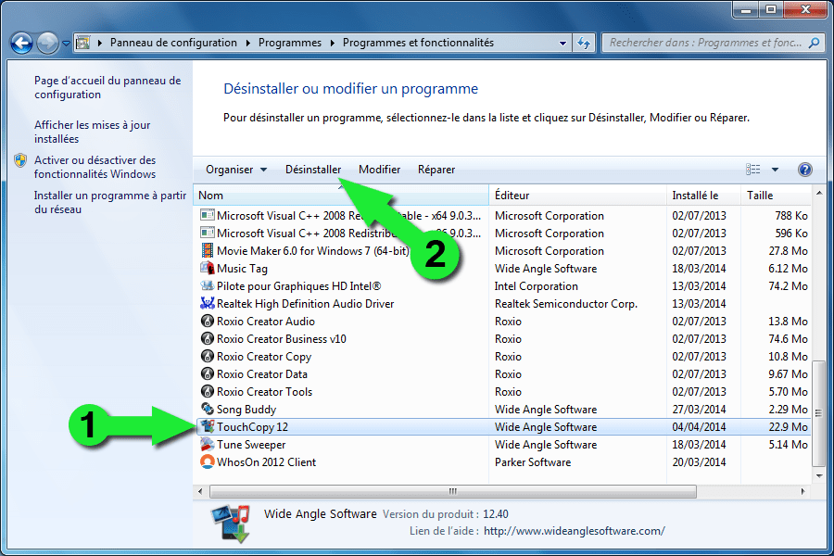Click Désinstaller in the toolbar
Screen dimensions: 834x556
pyautogui.click(x=313, y=170)
